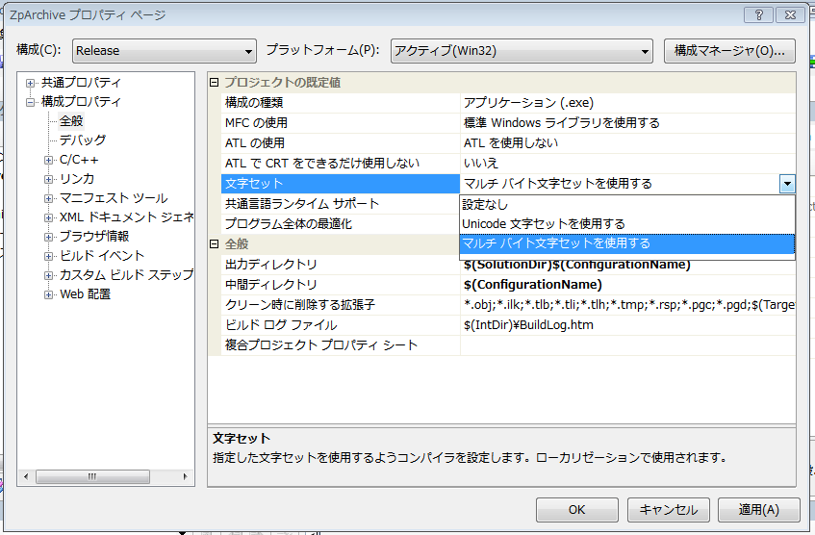Select デバッグ in the property tree

pos(83,140)
